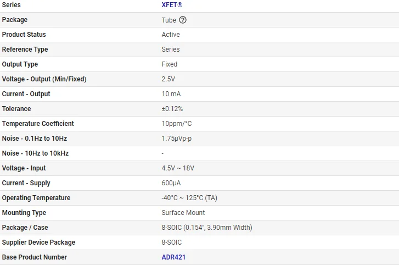Select the Reference Type label
399x265 pixels.
point(25,49)
